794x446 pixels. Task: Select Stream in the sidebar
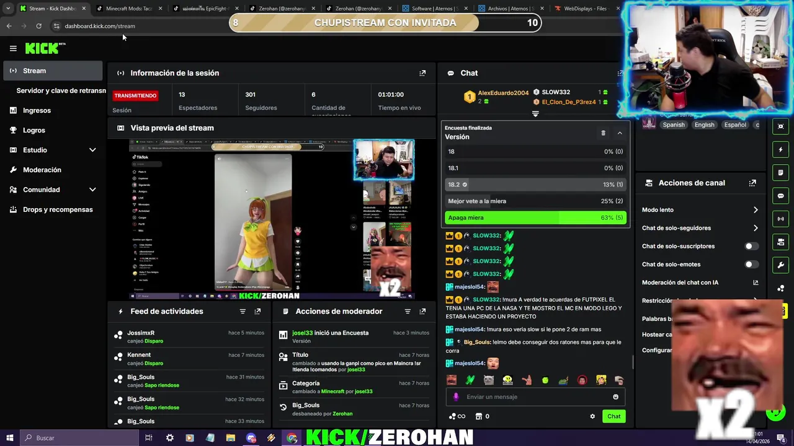coord(53,71)
